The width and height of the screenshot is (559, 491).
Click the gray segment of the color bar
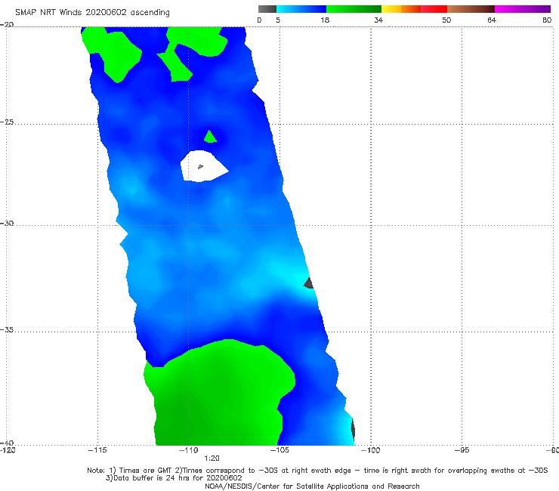[267, 9]
